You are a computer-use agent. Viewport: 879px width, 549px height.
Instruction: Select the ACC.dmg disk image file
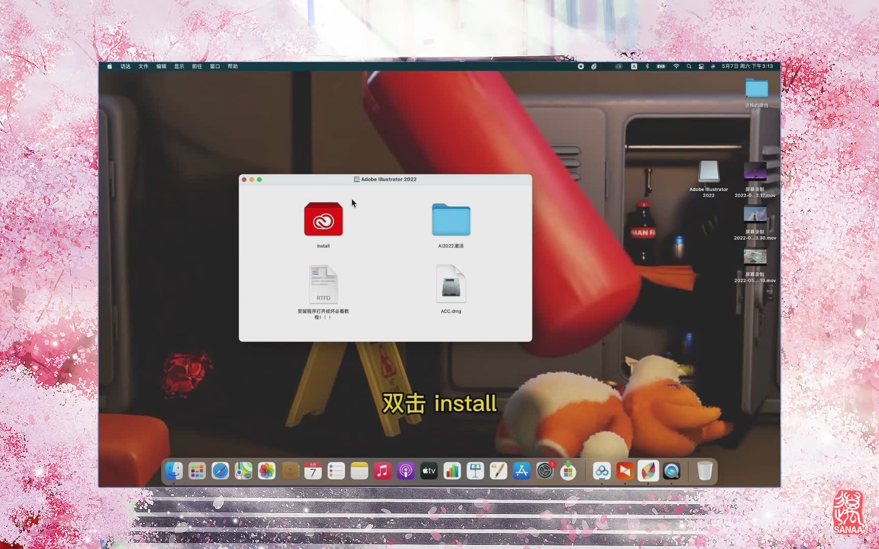[451, 284]
